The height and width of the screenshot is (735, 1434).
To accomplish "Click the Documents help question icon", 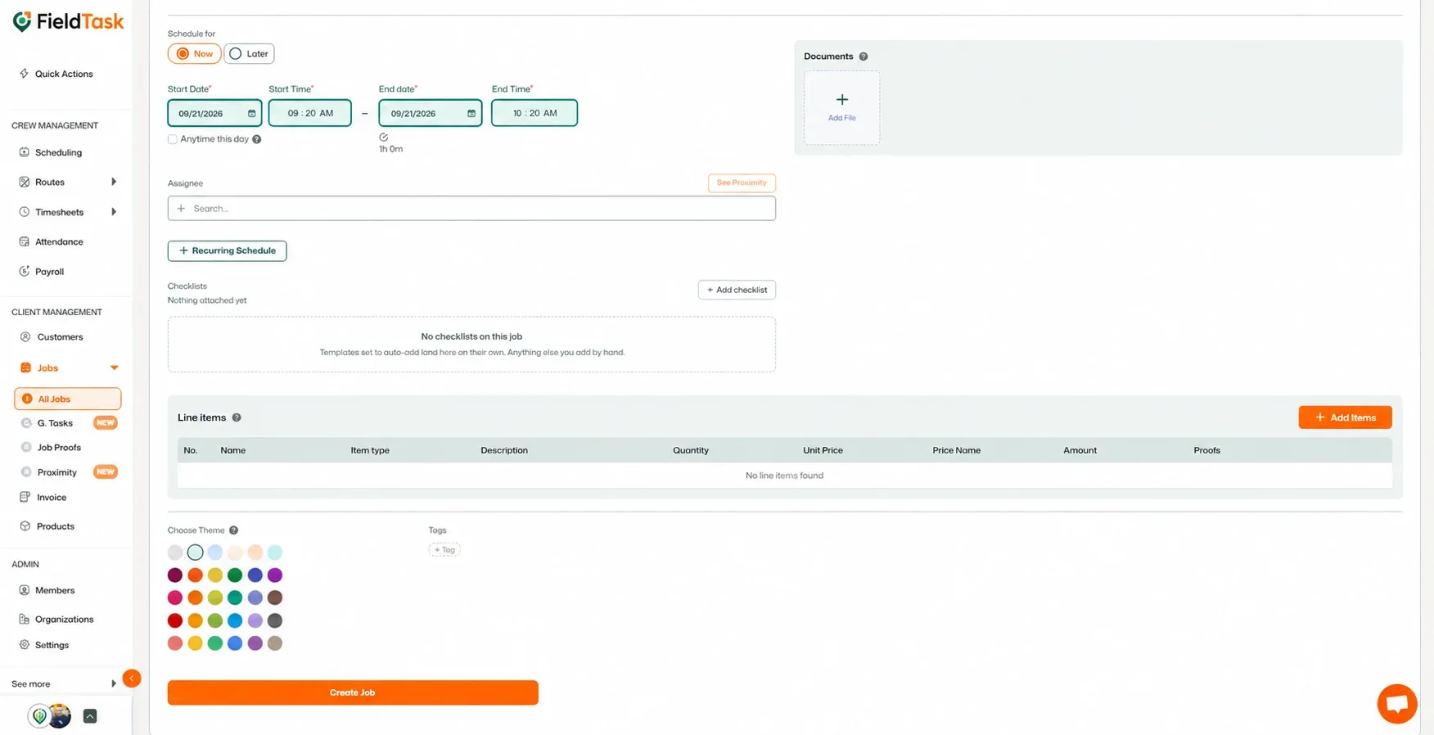I will point(863,56).
